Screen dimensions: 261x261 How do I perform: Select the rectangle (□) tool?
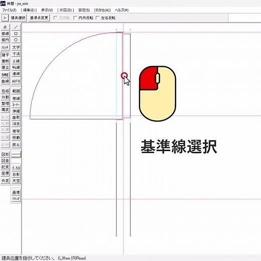click(x=16, y=34)
